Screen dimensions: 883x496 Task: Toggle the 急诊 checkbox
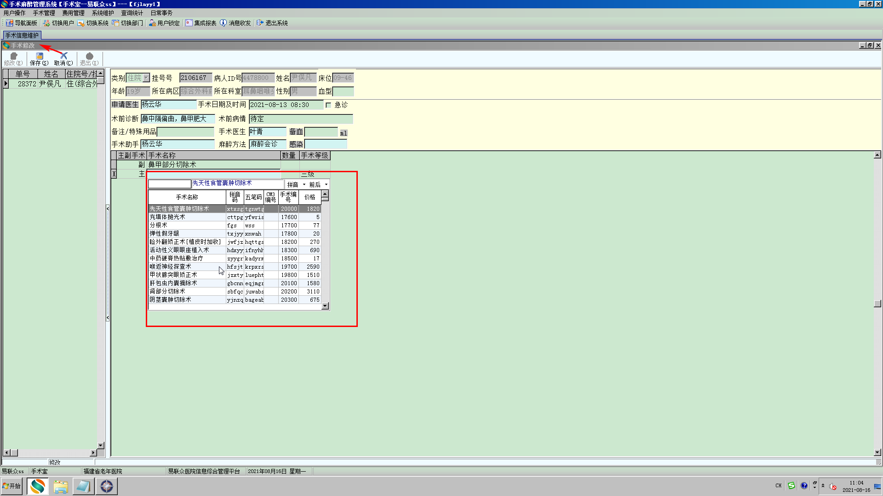click(x=328, y=105)
